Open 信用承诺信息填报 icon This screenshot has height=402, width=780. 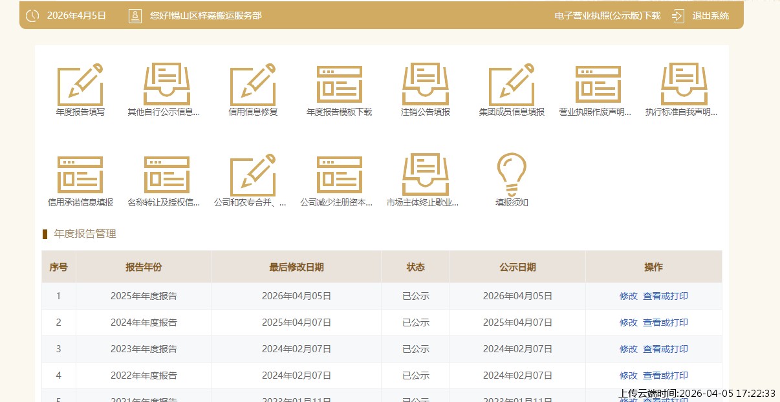point(80,175)
